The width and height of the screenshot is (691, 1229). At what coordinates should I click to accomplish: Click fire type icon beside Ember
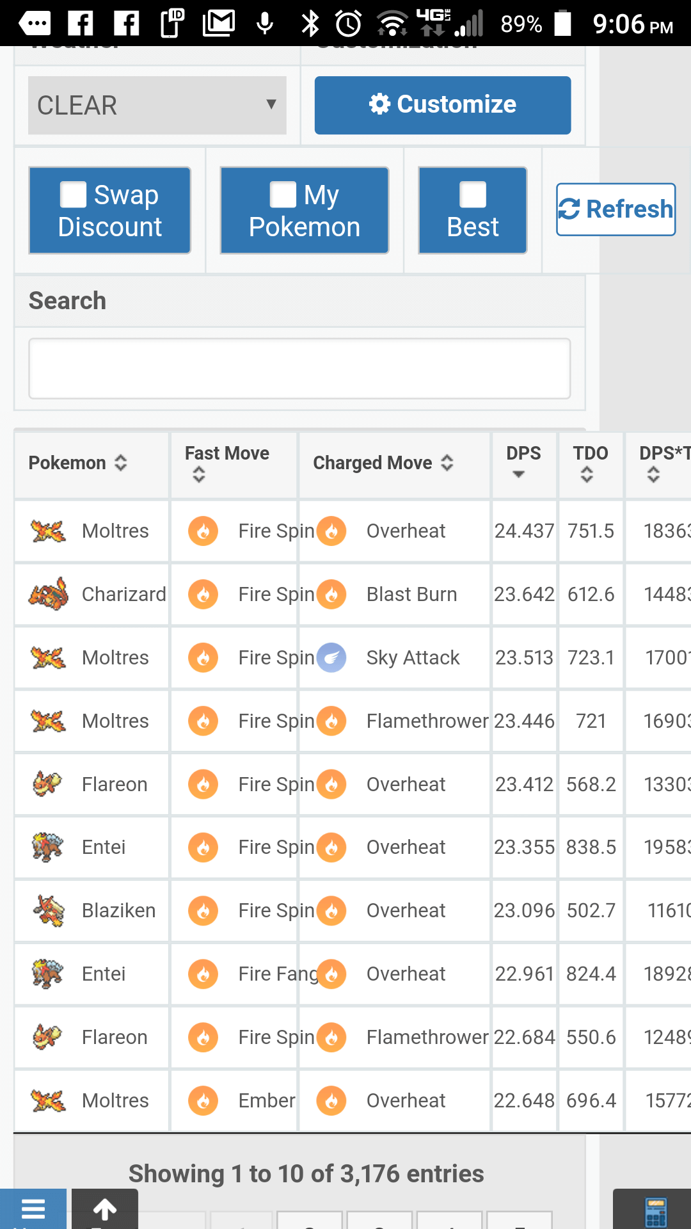pyautogui.click(x=203, y=1100)
